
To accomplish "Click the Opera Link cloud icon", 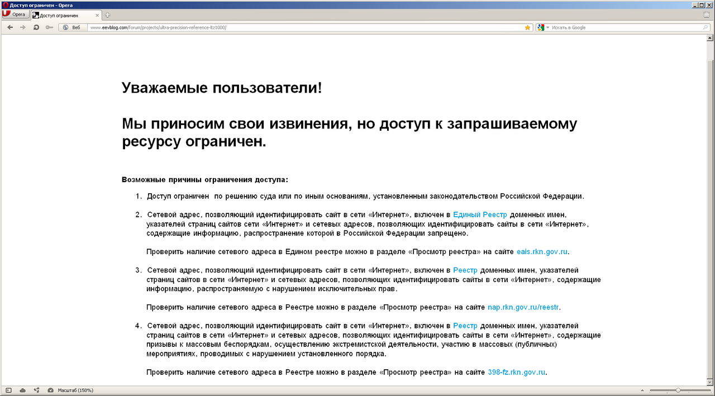I will click(x=23, y=390).
